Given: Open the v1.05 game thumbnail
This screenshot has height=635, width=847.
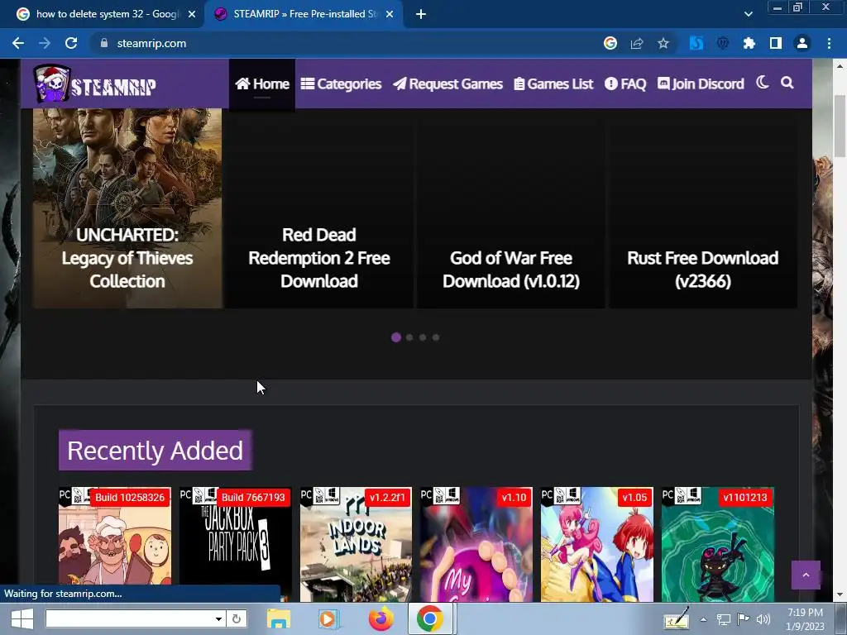Looking at the screenshot, I should 597,544.
